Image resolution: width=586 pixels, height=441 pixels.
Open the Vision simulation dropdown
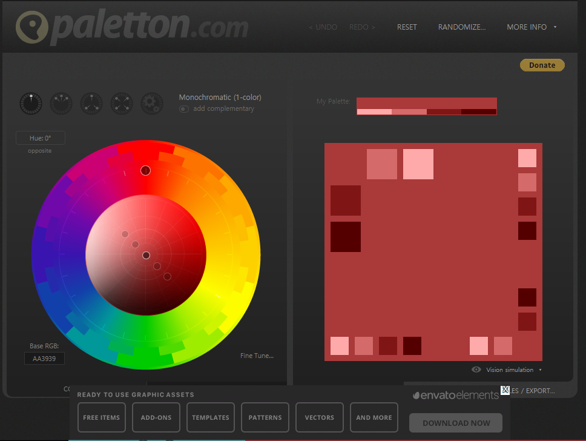513,370
